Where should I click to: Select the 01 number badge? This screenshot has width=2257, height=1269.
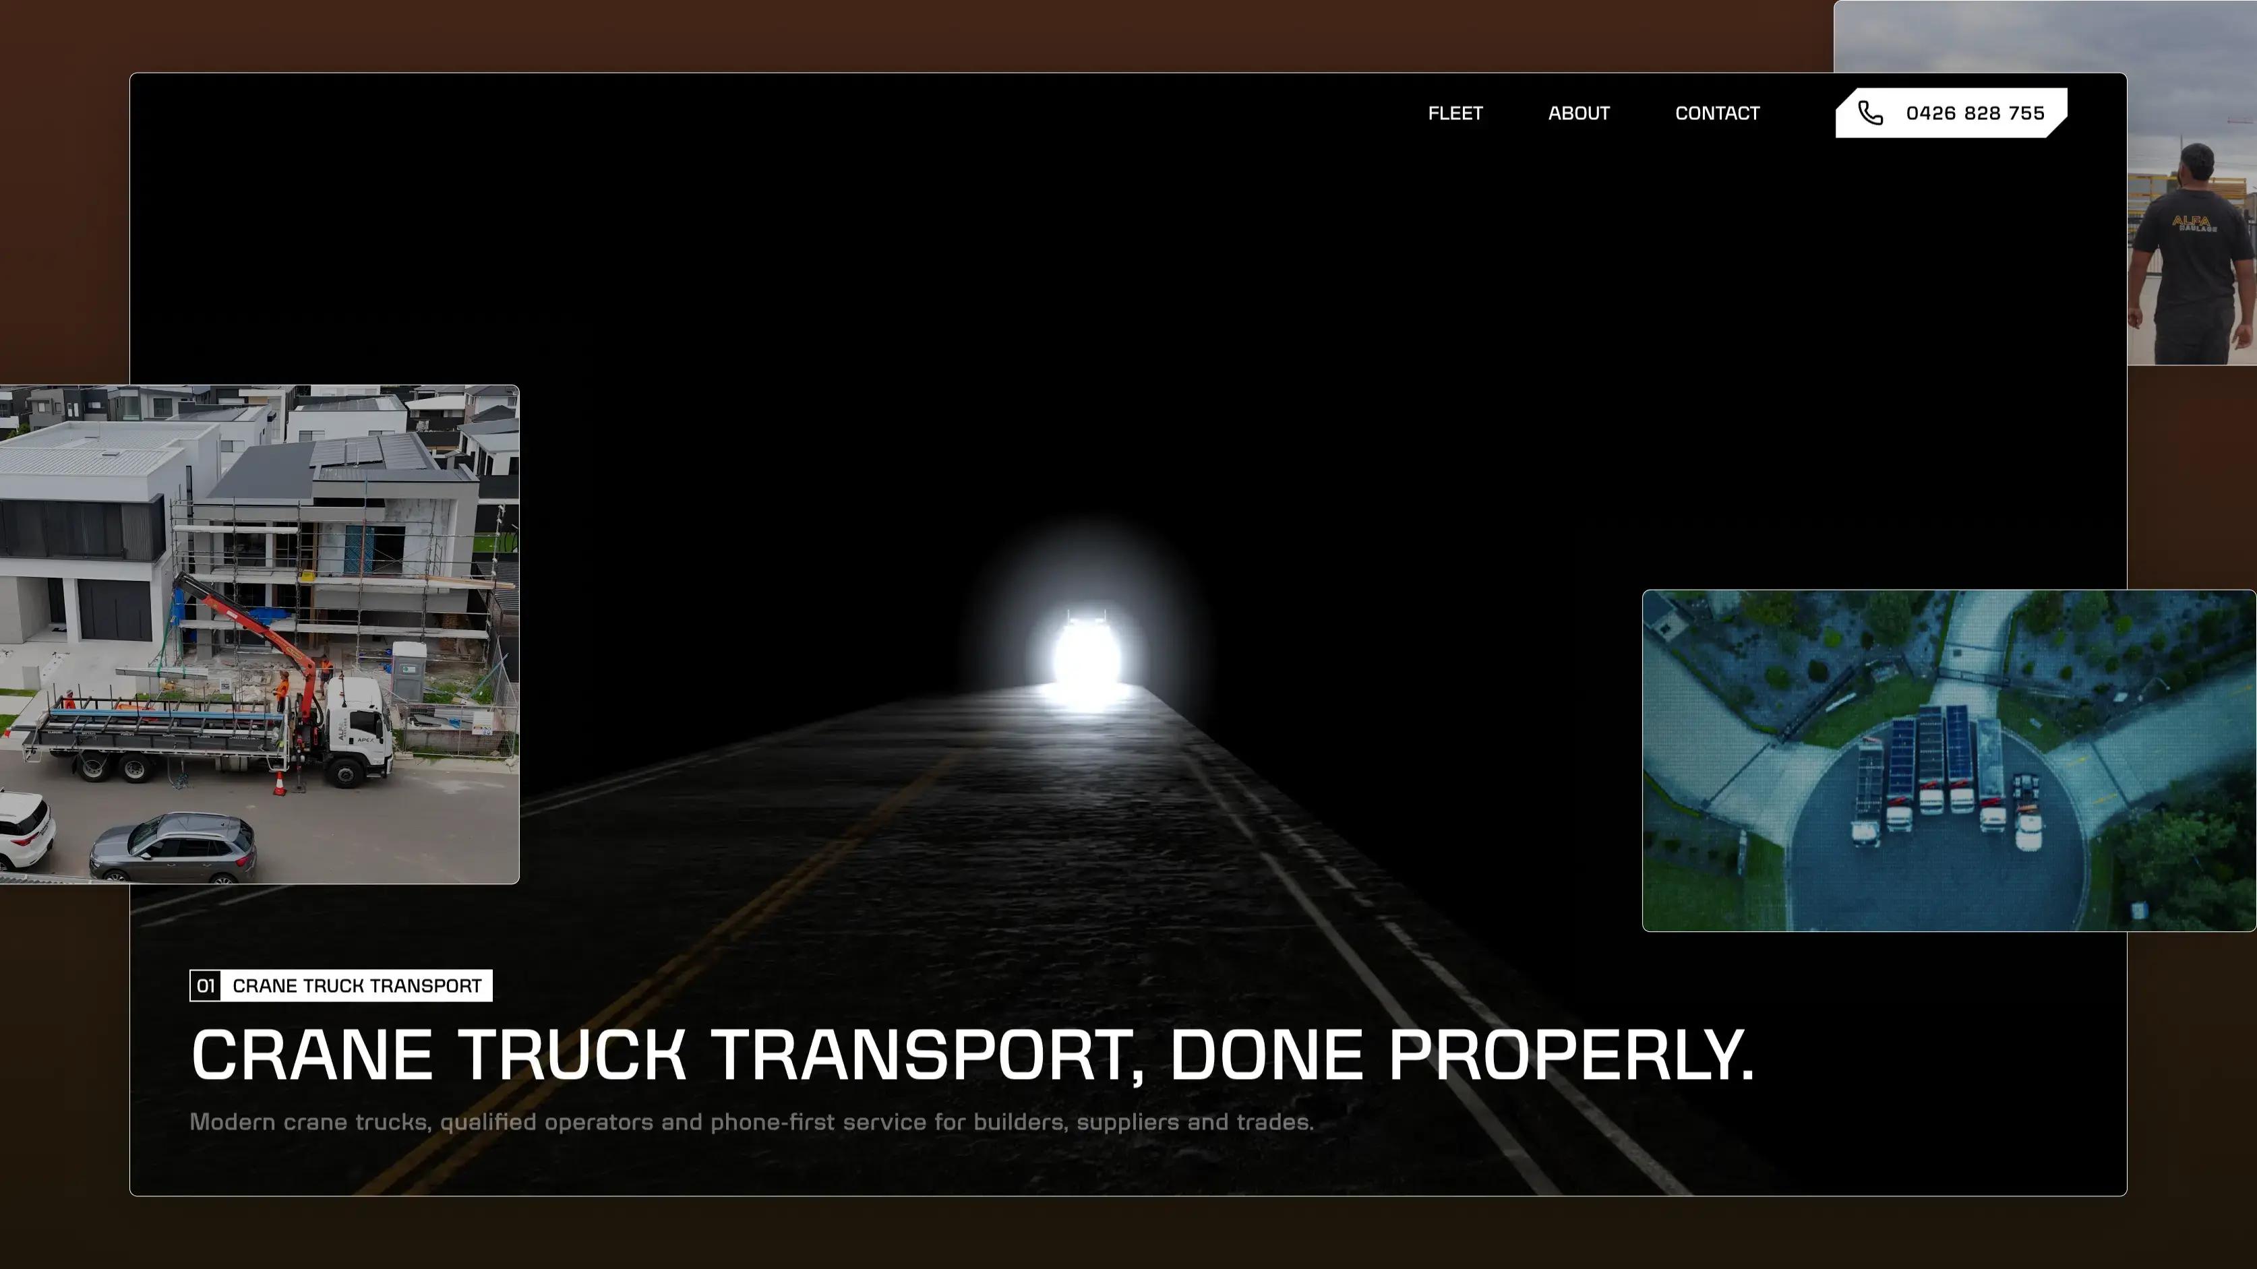[205, 985]
